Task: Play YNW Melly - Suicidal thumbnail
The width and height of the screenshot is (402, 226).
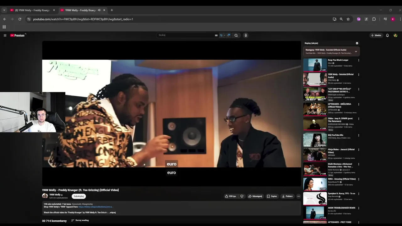Action: (315, 79)
